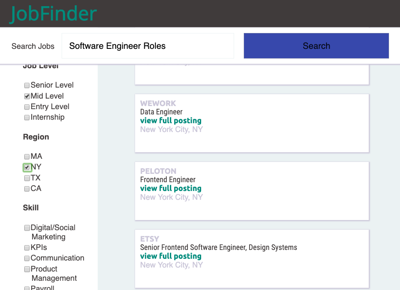Enable the Entry Level filter
The height and width of the screenshot is (290, 400).
point(27,107)
